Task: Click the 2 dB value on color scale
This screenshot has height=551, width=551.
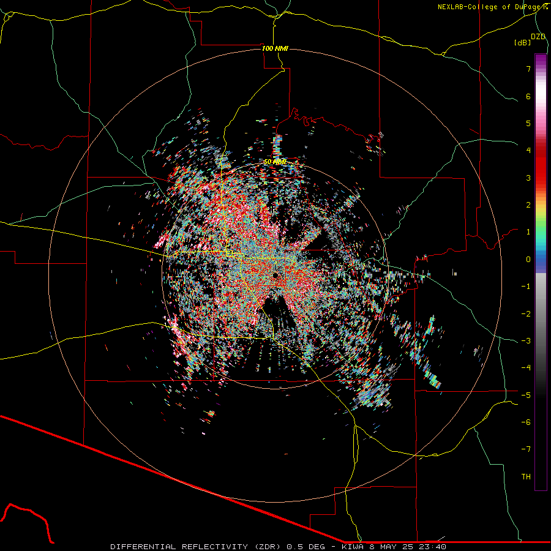Action: pyautogui.click(x=528, y=205)
